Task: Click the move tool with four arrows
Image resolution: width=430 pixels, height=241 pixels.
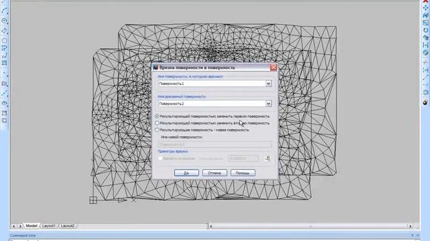Action: pos(425,7)
